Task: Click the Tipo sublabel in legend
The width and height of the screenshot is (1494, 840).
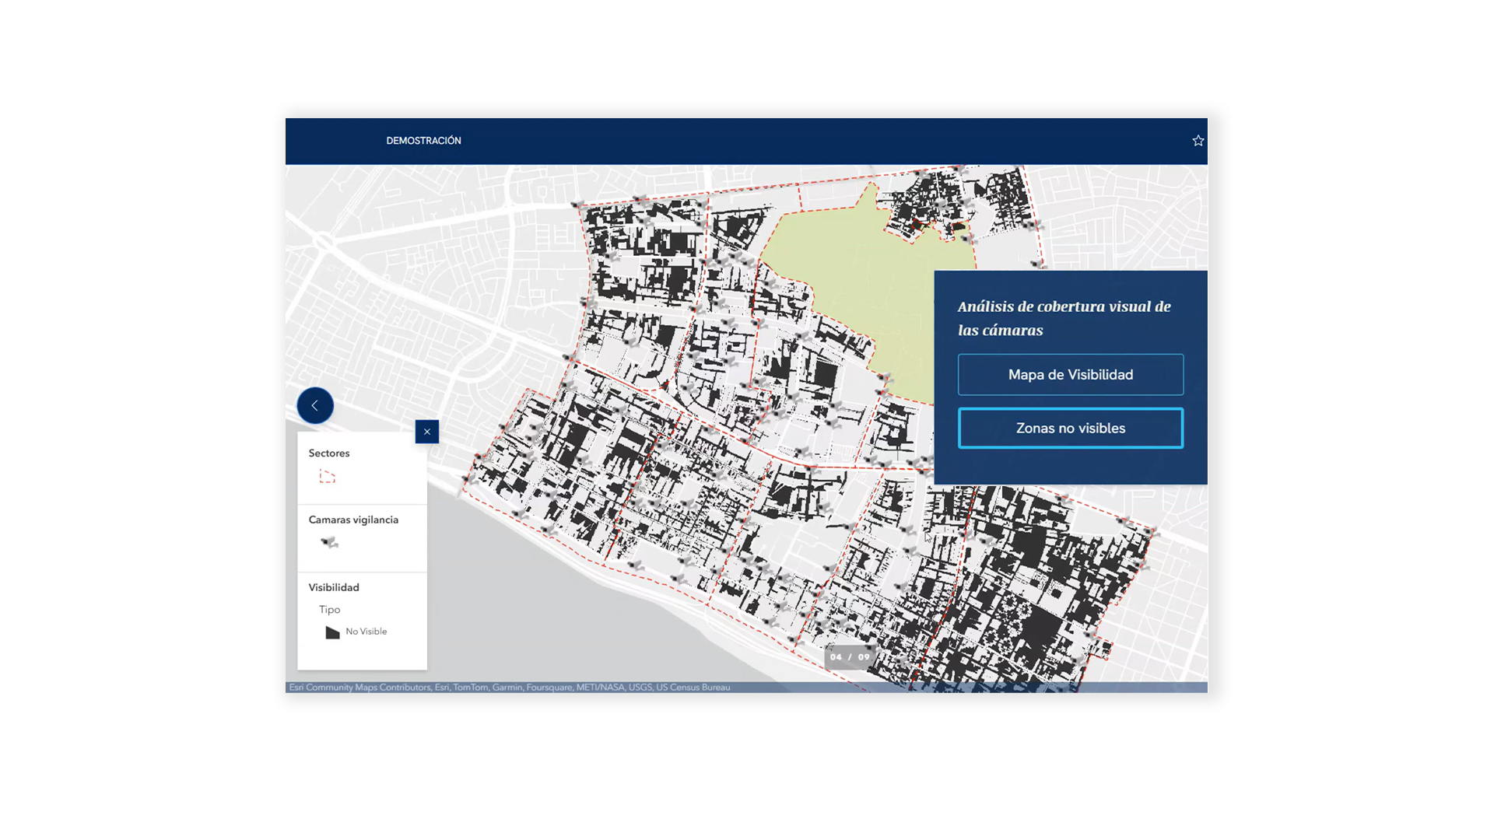Action: point(330,610)
